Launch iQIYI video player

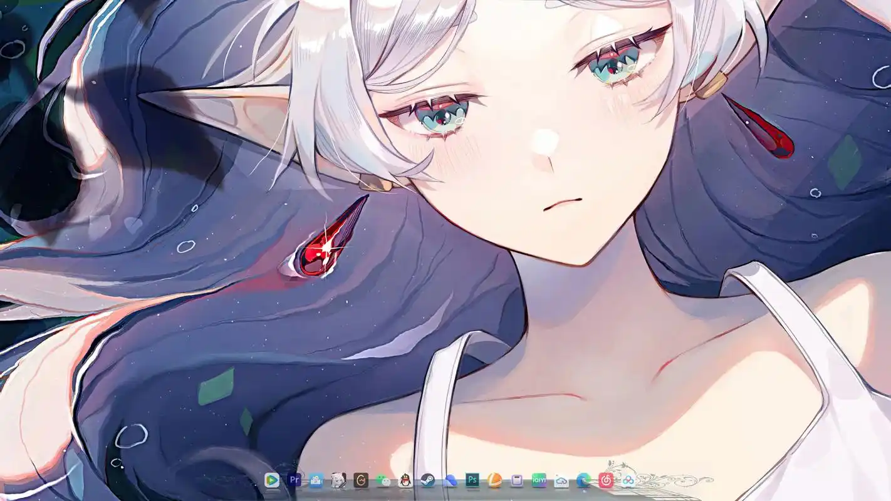pyautogui.click(x=539, y=480)
